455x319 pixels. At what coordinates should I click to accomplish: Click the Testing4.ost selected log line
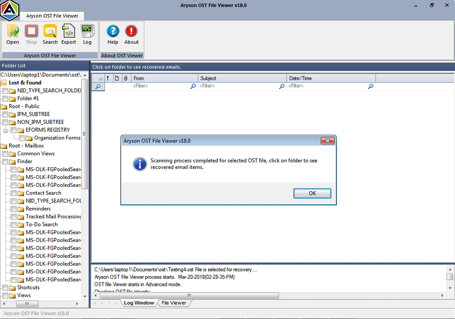tap(176, 270)
